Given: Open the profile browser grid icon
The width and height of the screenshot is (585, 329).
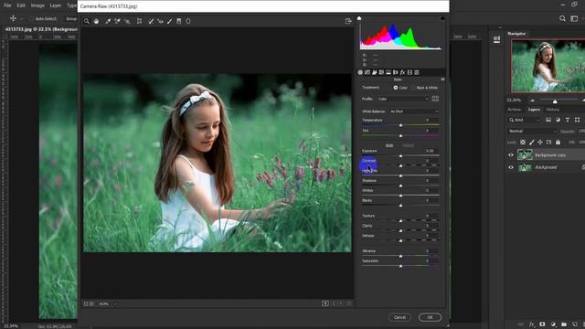Looking at the screenshot, I should [x=435, y=99].
